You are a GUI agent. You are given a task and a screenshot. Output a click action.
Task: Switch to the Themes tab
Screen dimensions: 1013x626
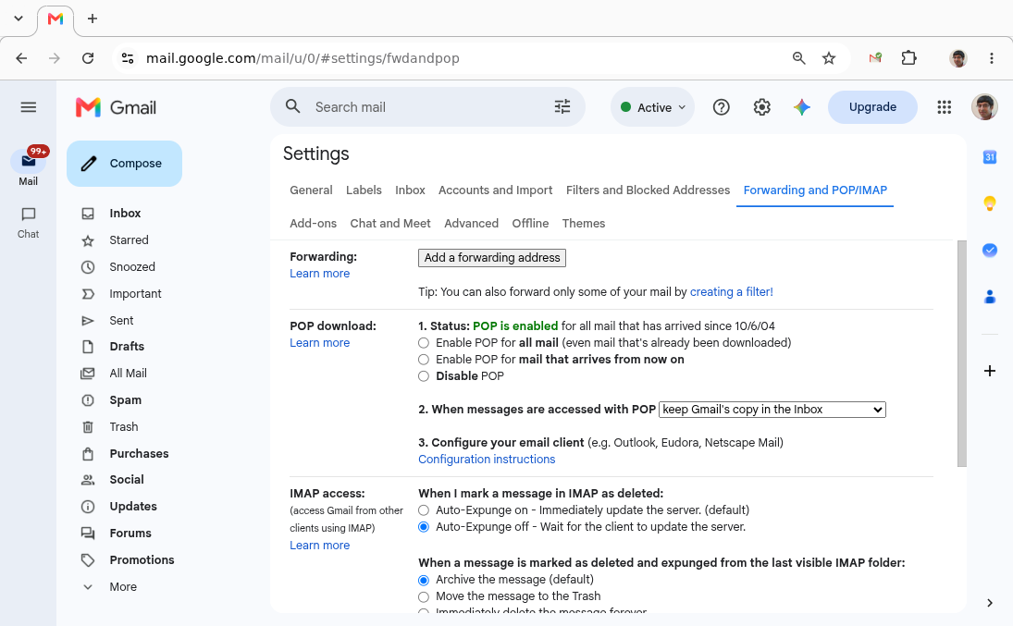point(584,224)
